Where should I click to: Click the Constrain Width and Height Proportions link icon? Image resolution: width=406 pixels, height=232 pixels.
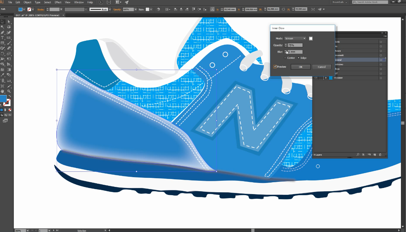[x=283, y=9]
